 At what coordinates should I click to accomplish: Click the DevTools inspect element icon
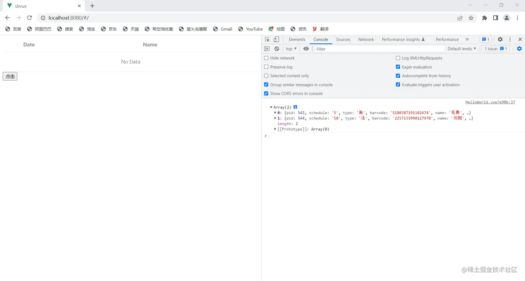[x=267, y=39]
